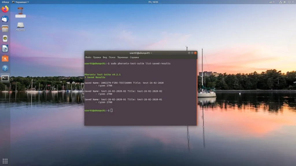Click the Terminal icon in dock
The height and width of the screenshot is (166, 296).
5,78
